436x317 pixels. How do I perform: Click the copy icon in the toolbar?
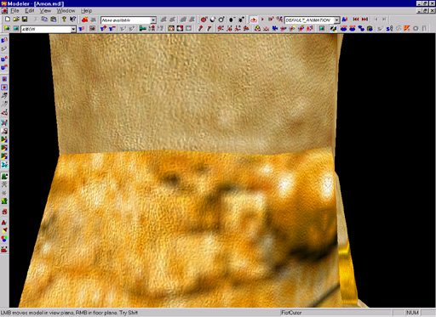click(44, 20)
